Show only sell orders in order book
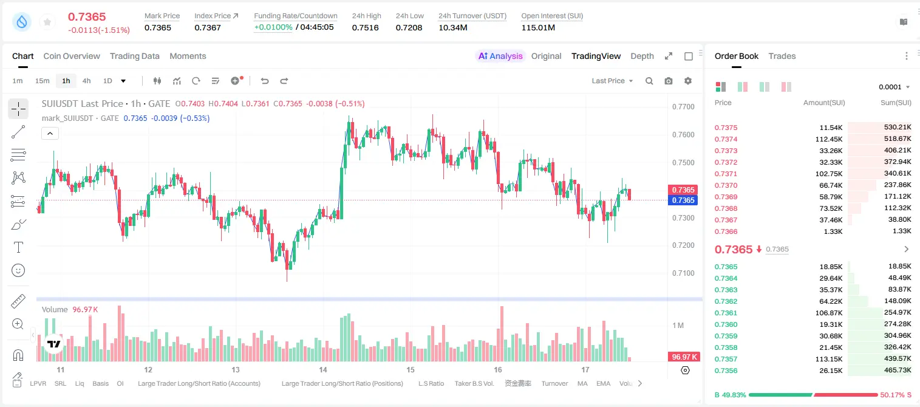 point(786,87)
